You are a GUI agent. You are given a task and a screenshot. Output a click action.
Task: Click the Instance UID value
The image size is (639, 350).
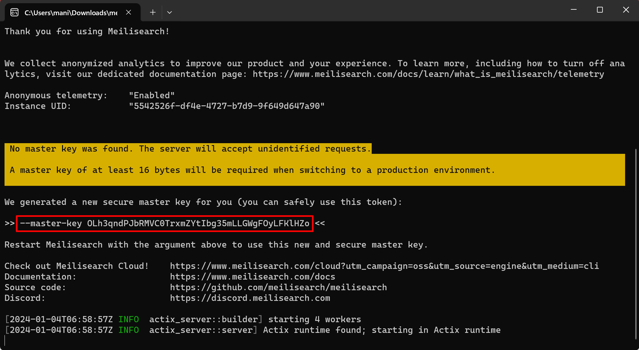tap(226, 106)
